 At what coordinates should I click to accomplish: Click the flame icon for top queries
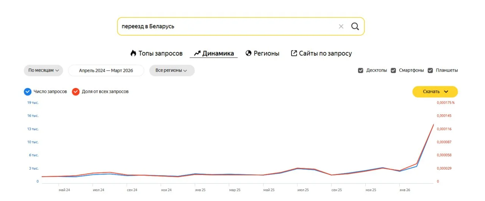(133, 53)
